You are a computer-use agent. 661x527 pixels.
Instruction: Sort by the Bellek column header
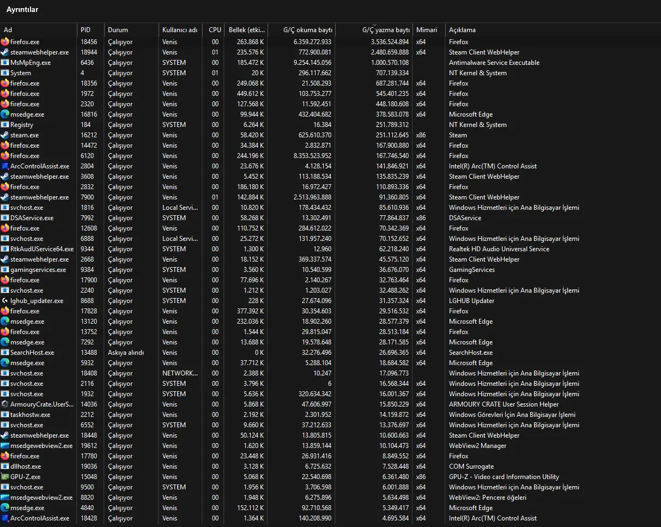coord(246,30)
